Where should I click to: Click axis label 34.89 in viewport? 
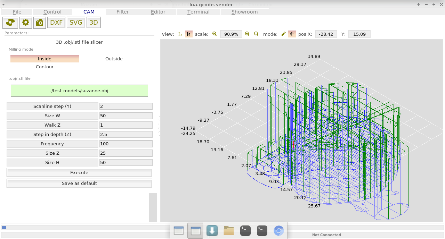[x=314, y=57]
